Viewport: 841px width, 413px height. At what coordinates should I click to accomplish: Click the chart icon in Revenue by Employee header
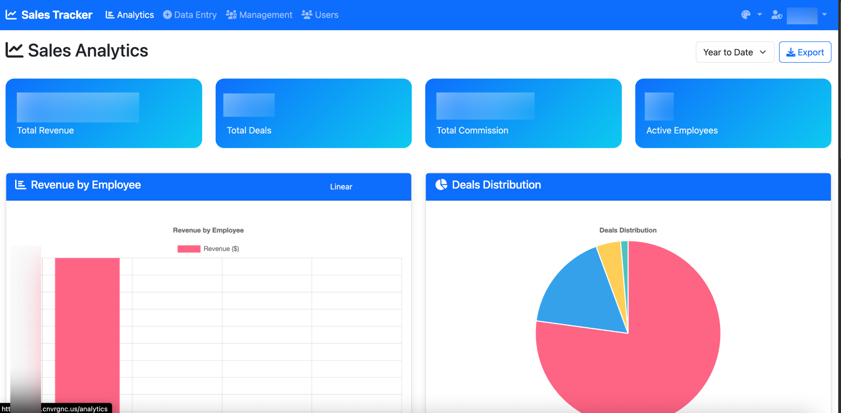click(21, 185)
